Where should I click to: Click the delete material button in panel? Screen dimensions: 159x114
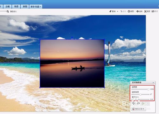[x=139, y=109]
